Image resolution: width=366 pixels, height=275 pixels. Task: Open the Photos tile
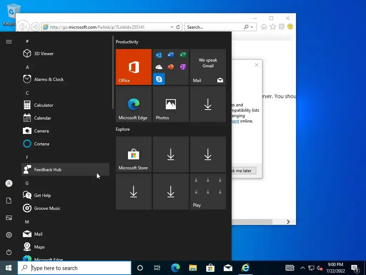pos(170,104)
